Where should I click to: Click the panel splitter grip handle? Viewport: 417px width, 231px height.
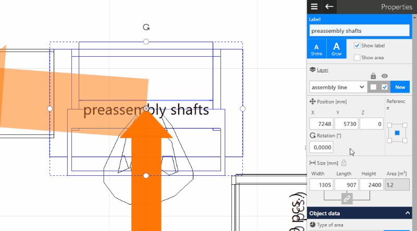[305, 148]
